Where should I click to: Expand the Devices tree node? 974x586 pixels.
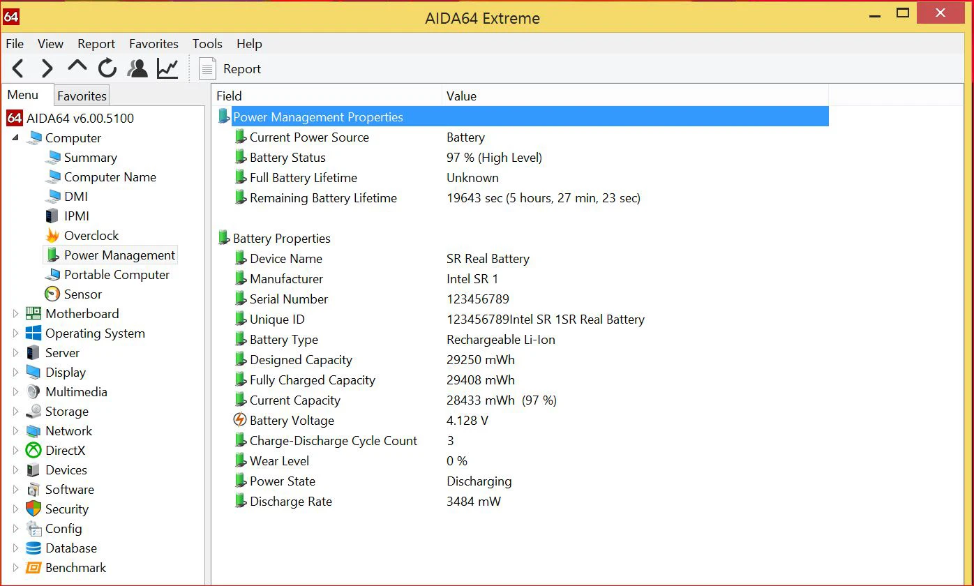[x=15, y=470]
